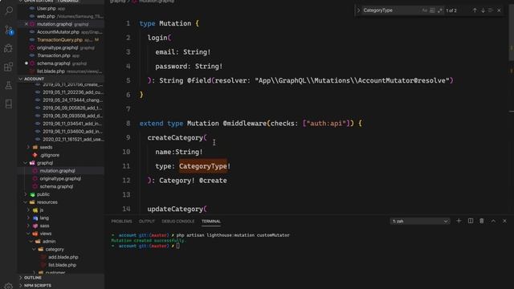Expand the NPM Scripts section

(61, 286)
